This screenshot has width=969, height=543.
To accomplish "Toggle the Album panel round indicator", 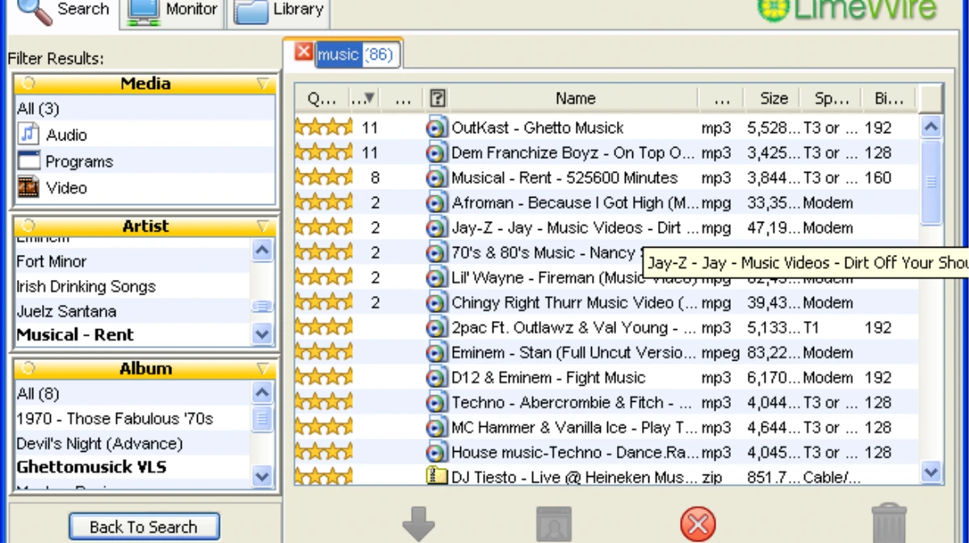I will [x=29, y=369].
